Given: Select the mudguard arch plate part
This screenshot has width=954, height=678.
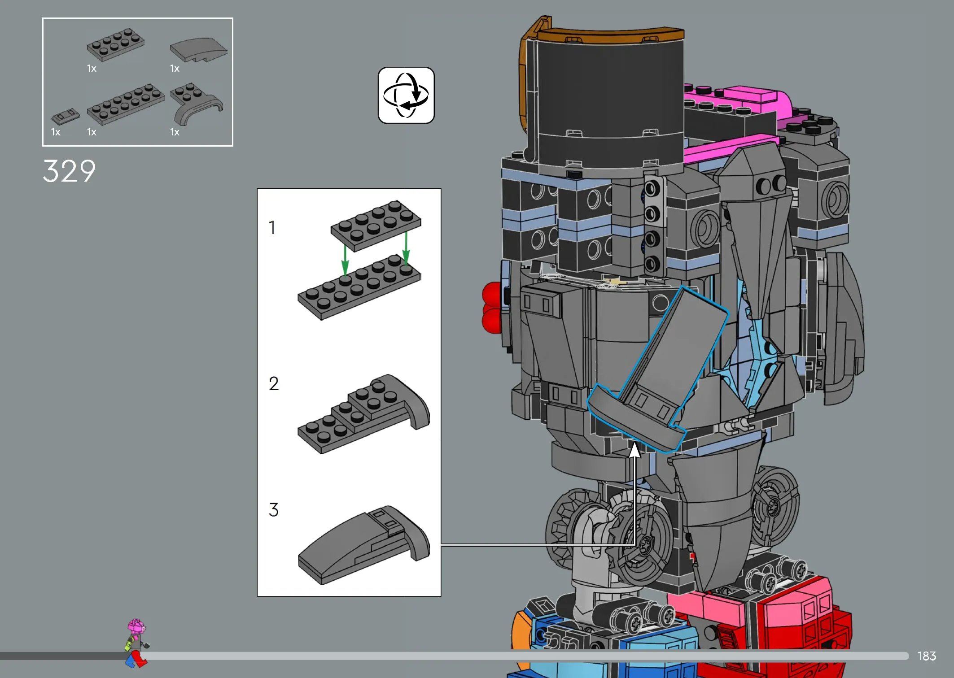Looking at the screenshot, I should (196, 104).
